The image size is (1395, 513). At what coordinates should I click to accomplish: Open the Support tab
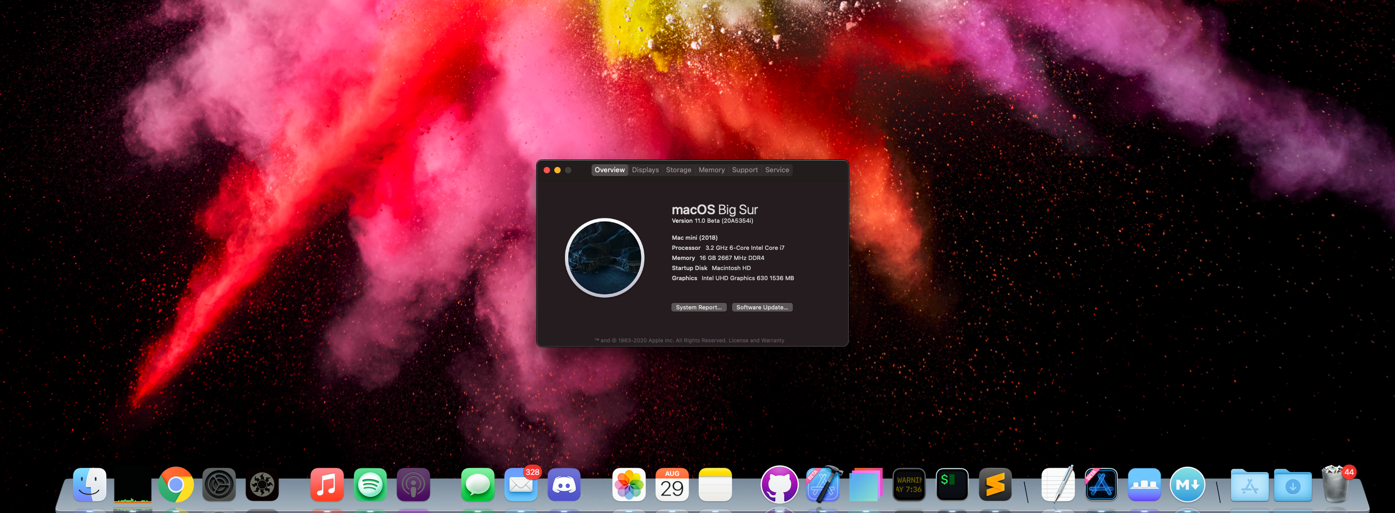(745, 170)
